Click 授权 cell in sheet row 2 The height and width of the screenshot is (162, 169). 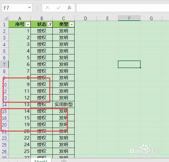(42, 31)
